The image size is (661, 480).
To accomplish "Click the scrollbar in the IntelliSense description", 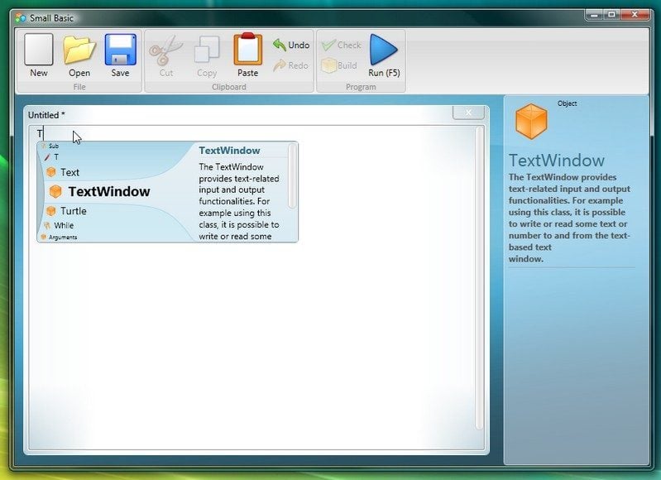I will (x=292, y=176).
